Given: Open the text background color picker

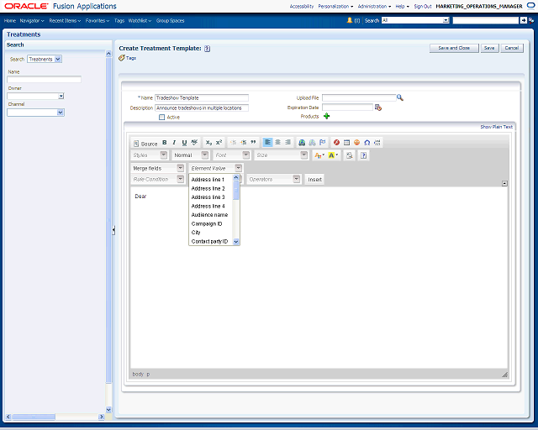Looking at the screenshot, I should click(x=333, y=155).
